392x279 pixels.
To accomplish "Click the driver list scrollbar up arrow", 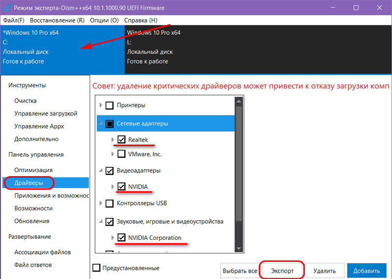I will (x=239, y=101).
